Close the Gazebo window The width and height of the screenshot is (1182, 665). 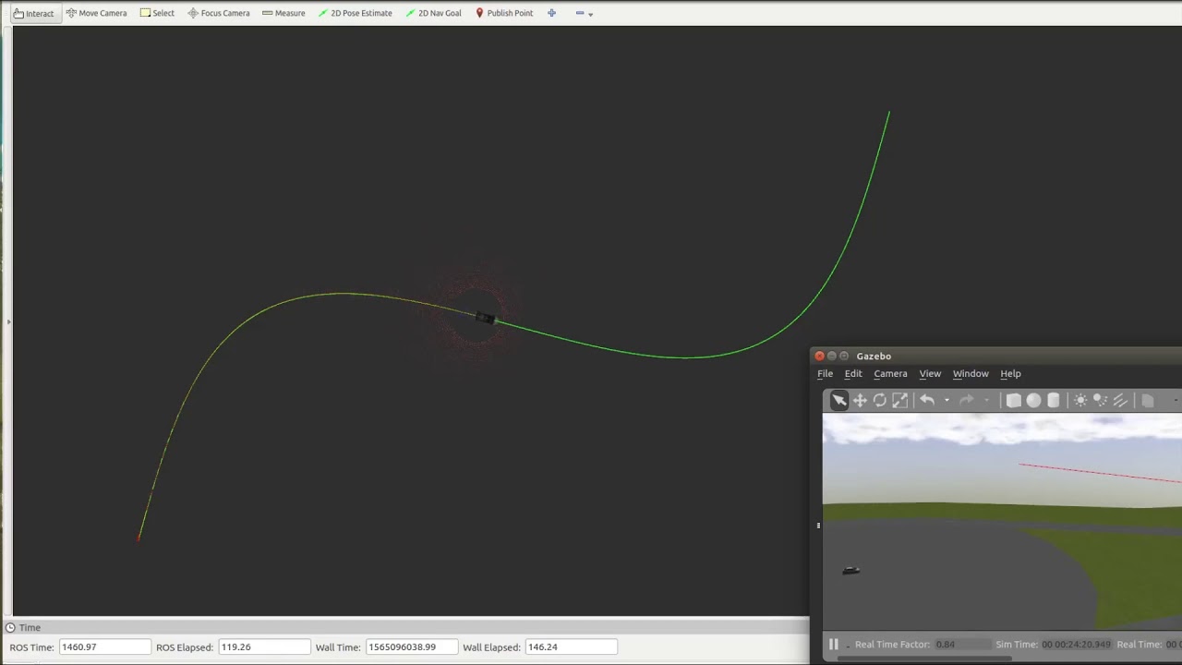(819, 356)
